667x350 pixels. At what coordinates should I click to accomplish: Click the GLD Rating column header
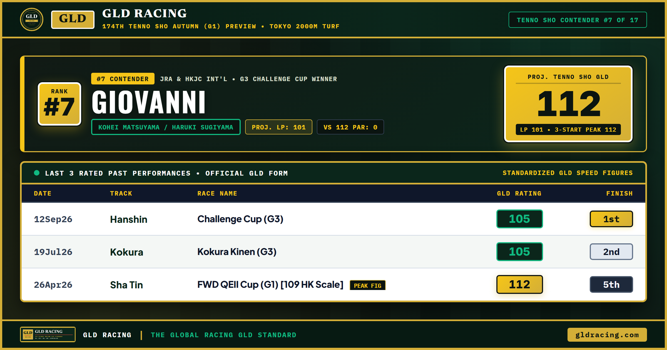[519, 193]
